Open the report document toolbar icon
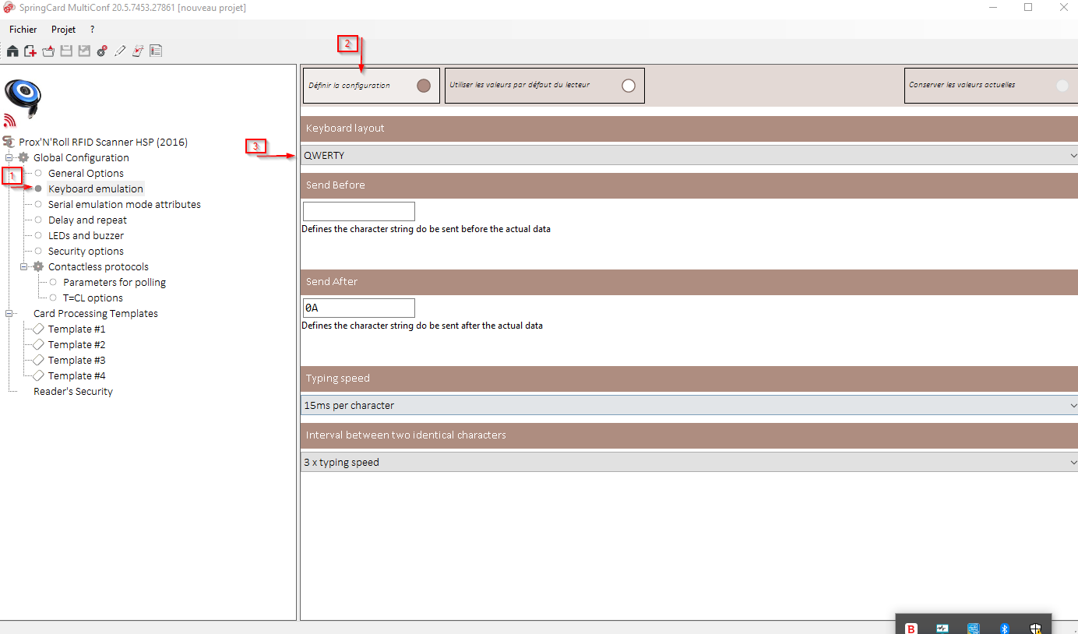 coord(155,50)
